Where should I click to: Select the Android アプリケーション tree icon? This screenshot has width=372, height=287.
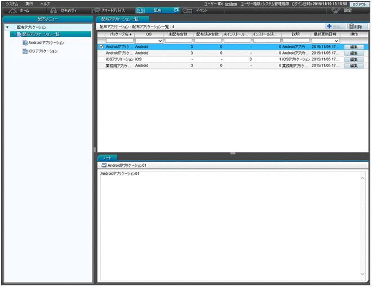pyautogui.click(x=25, y=43)
